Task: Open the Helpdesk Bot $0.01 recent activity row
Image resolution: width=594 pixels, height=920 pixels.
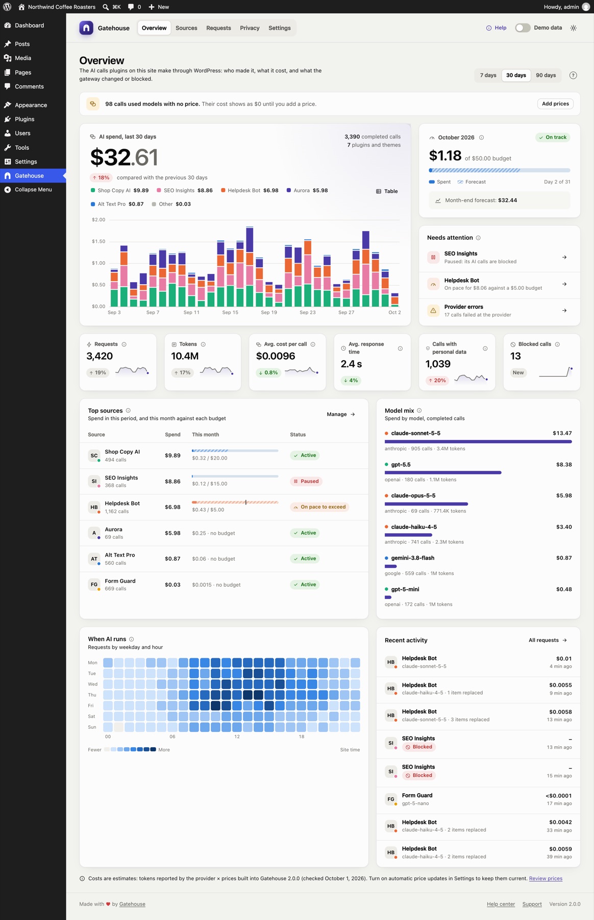Action: (478, 662)
